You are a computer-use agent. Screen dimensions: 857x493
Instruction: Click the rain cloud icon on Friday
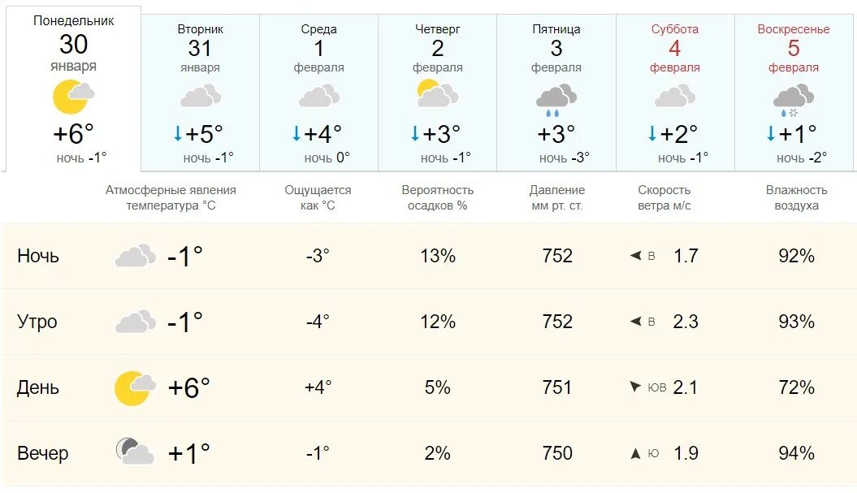click(556, 100)
